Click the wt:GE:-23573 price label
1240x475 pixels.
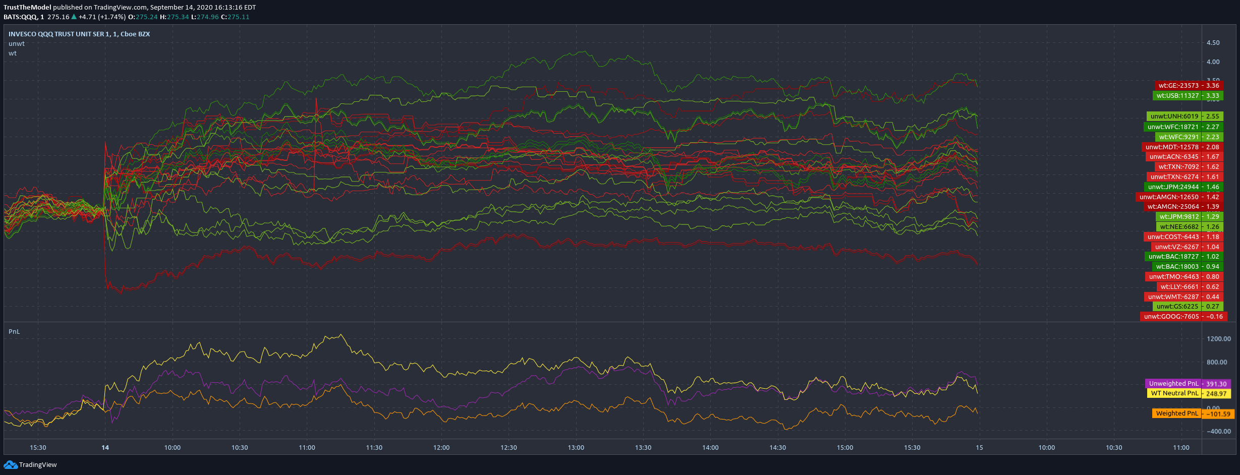1188,85
